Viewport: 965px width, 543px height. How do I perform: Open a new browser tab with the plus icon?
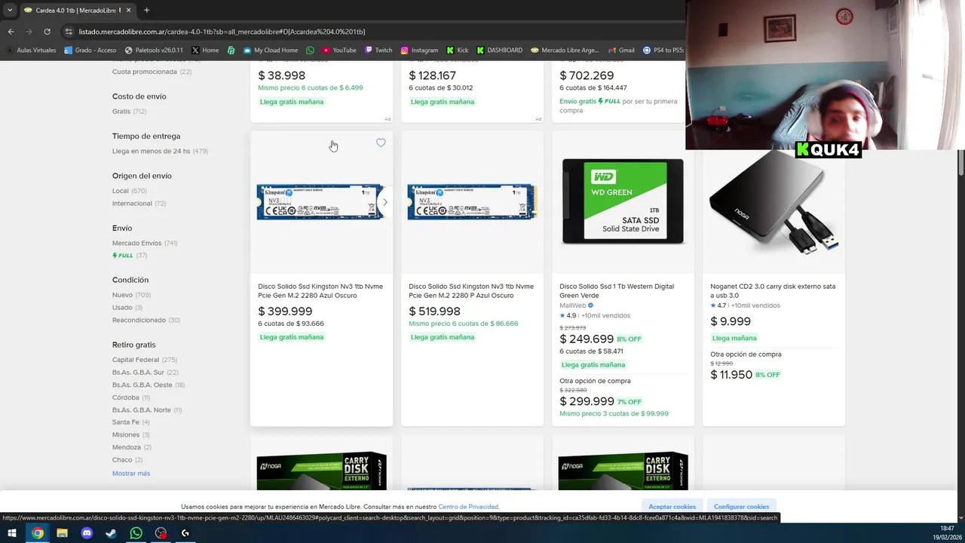[146, 10]
